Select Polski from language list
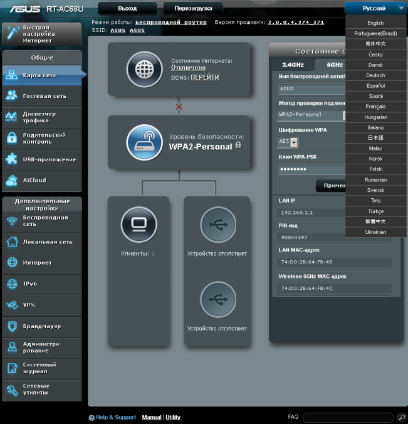The image size is (408, 424). click(x=375, y=169)
